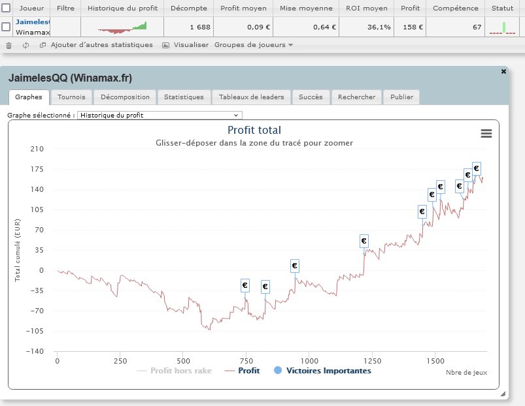525x406 pixels.
Task: Open the Publier tab
Action: click(401, 97)
